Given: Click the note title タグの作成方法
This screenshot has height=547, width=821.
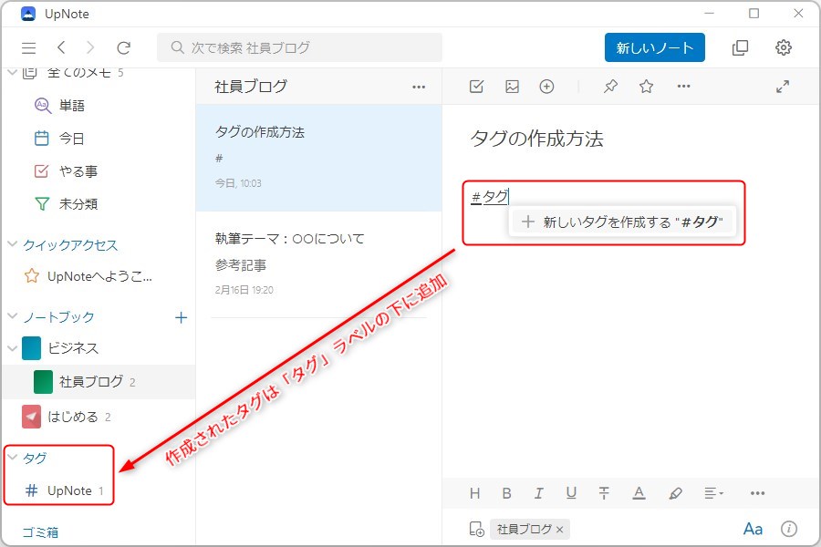Looking at the screenshot, I should pyautogui.click(x=536, y=139).
